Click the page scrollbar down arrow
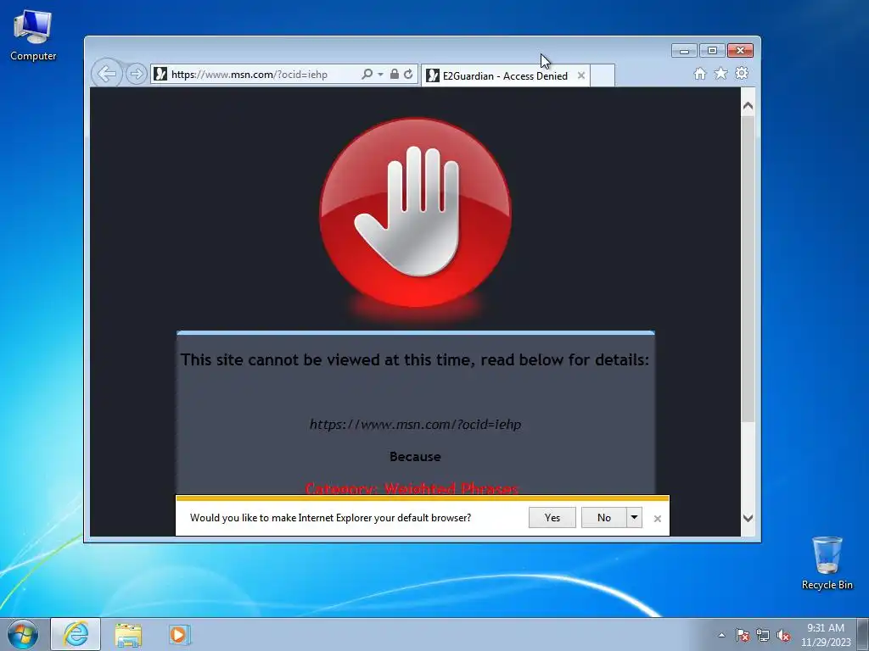The height and width of the screenshot is (651, 869). pos(748,518)
